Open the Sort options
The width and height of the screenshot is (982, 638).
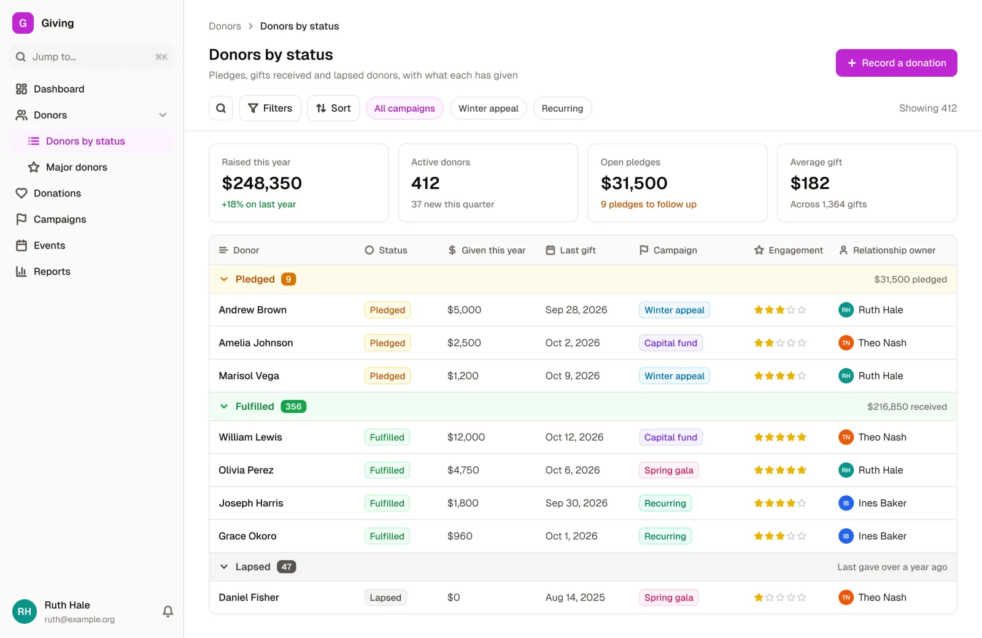(333, 108)
